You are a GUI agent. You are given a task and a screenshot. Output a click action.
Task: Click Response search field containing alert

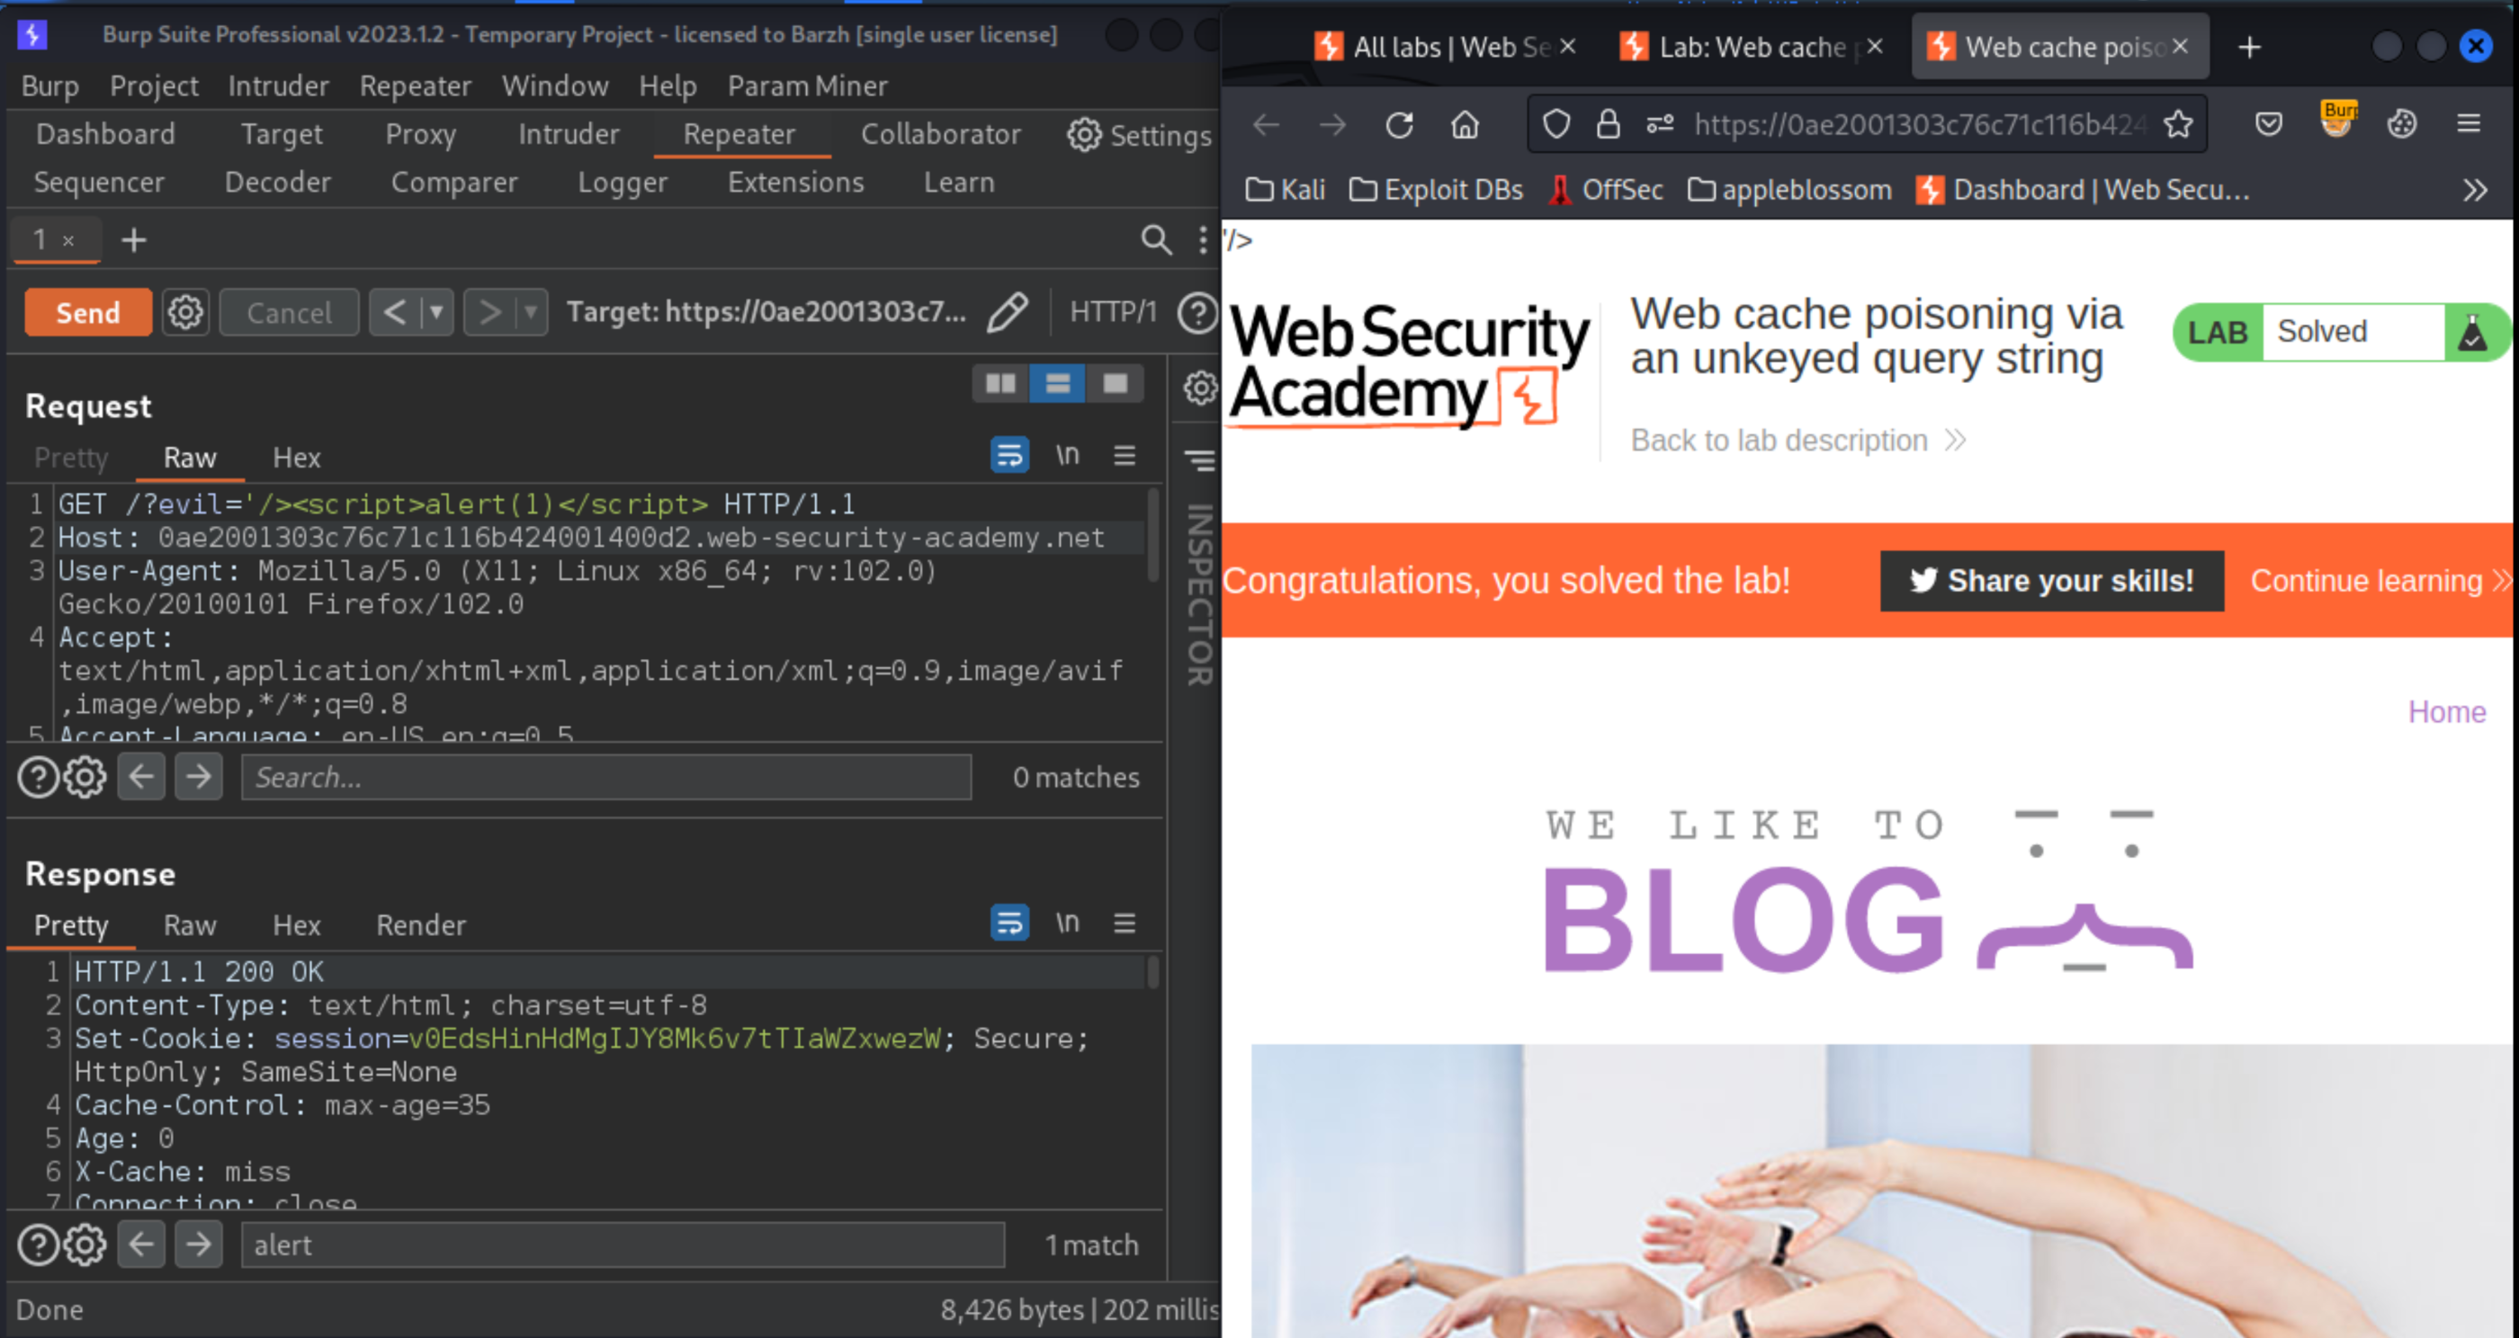pyautogui.click(x=623, y=1244)
